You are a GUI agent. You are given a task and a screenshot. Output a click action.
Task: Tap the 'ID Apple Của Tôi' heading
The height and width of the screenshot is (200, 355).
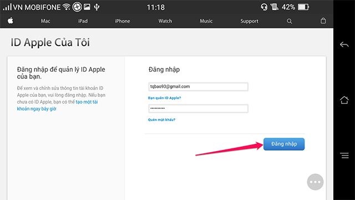pos(50,42)
